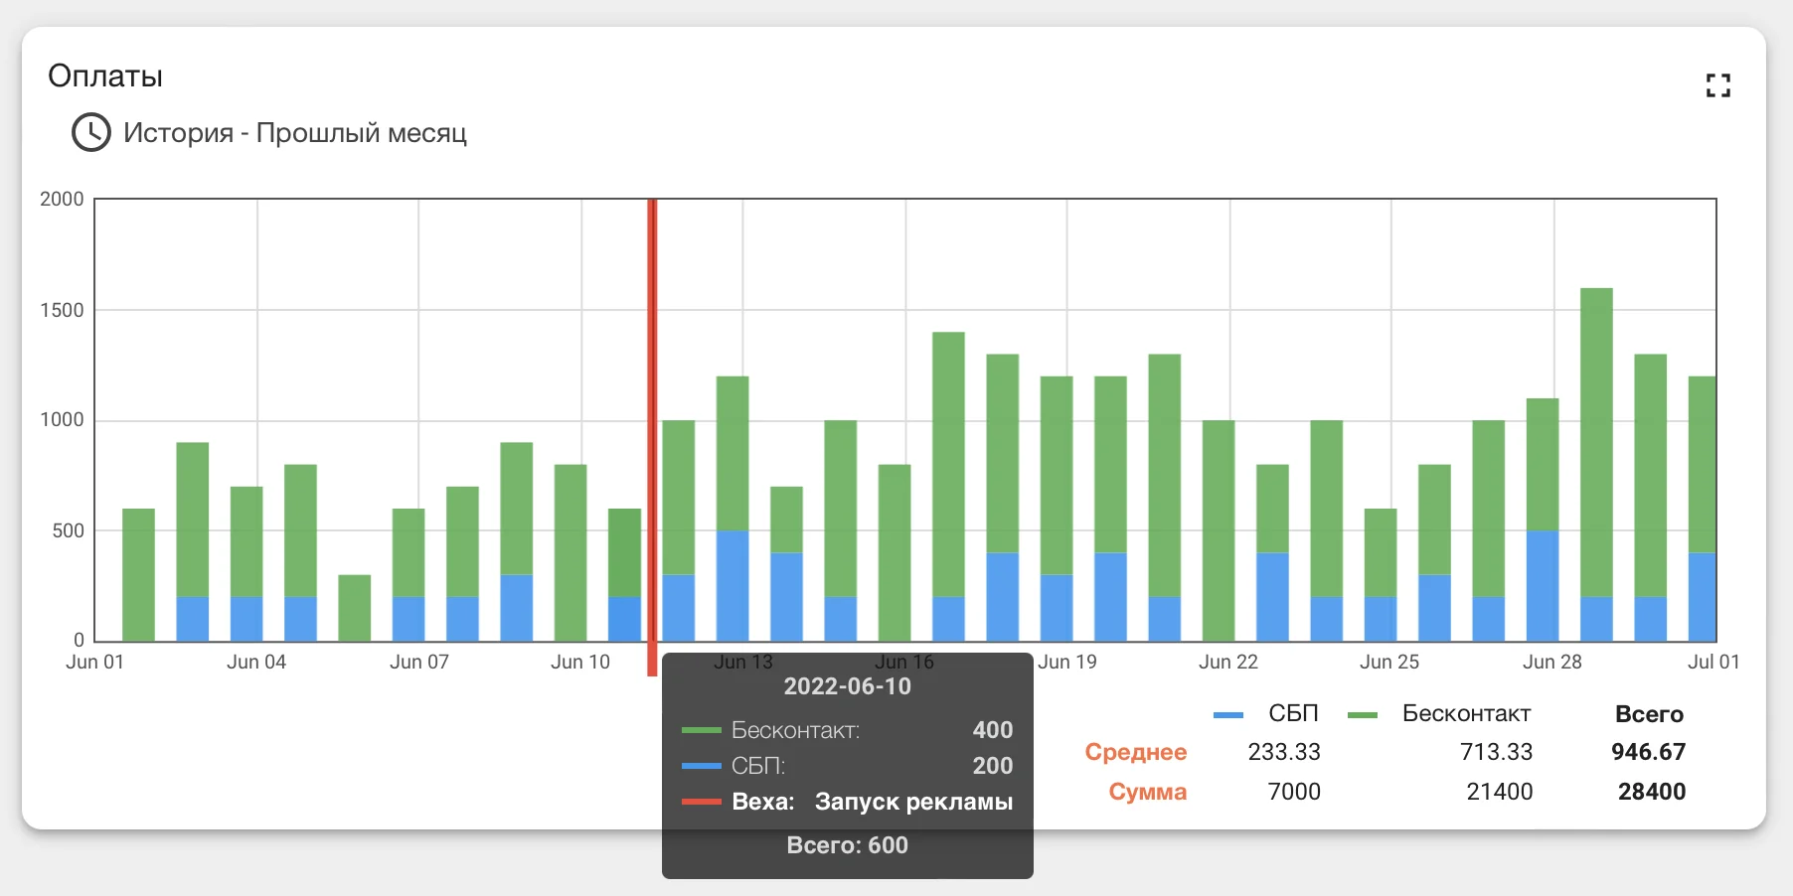Click the tooltip Всего: 600 total
The height and width of the screenshot is (896, 1793).
click(848, 845)
